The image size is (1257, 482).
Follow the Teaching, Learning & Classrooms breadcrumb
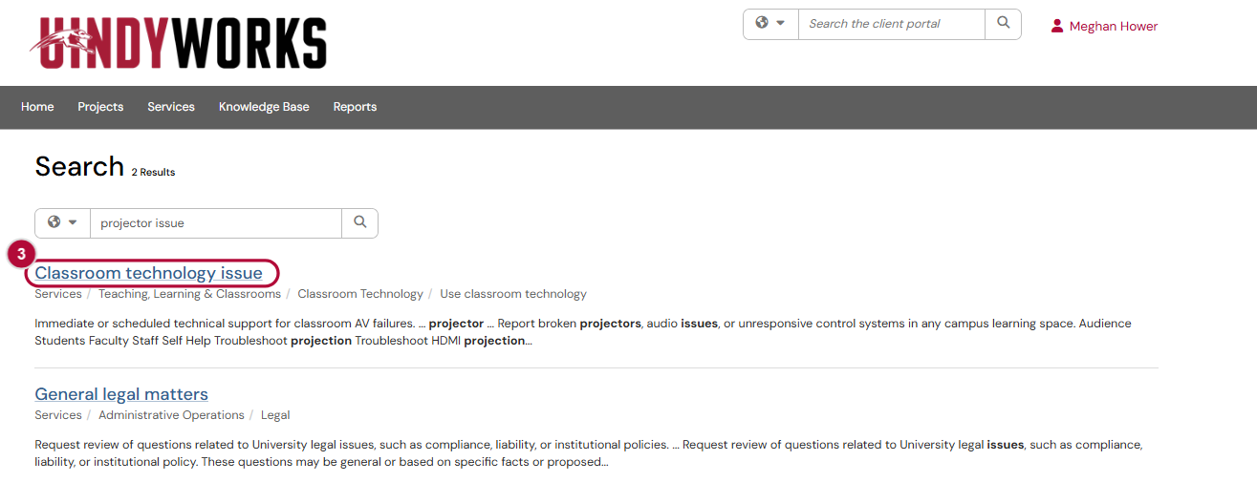189,294
